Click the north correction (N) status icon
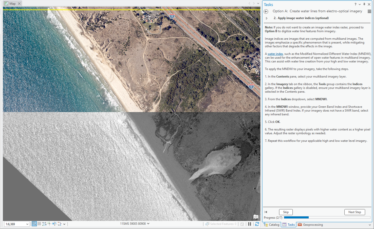The image size is (374, 229). point(54,224)
